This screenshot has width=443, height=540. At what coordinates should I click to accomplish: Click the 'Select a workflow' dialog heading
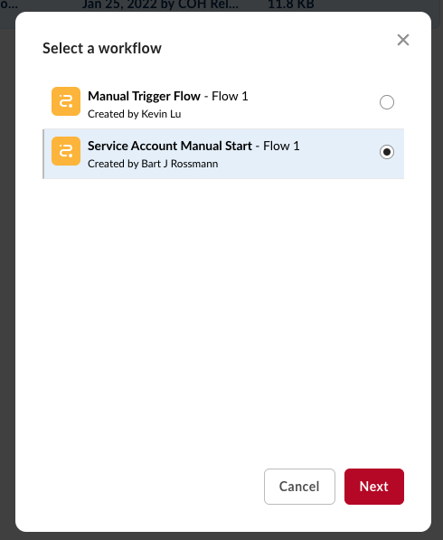(102, 48)
